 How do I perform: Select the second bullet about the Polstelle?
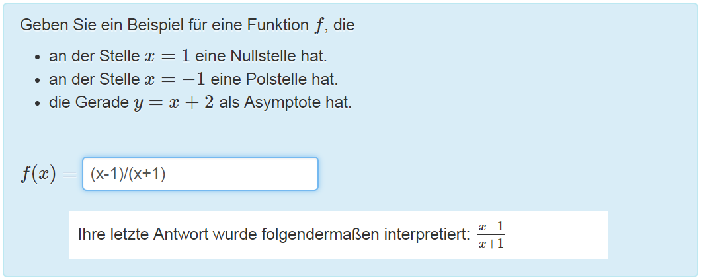coord(193,80)
